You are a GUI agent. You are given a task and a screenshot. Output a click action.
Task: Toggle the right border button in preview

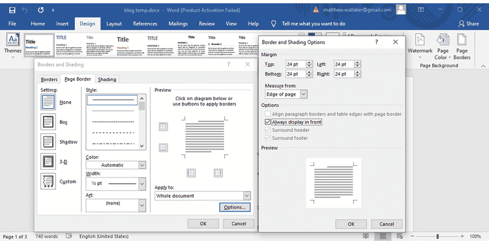click(218, 173)
